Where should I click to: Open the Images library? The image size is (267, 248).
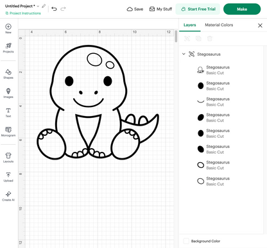(8, 93)
